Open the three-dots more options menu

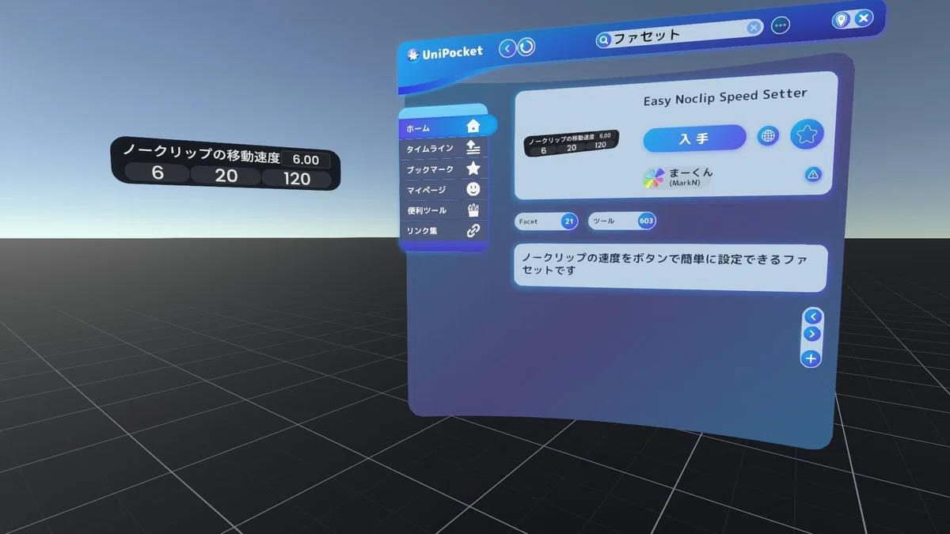781,25
